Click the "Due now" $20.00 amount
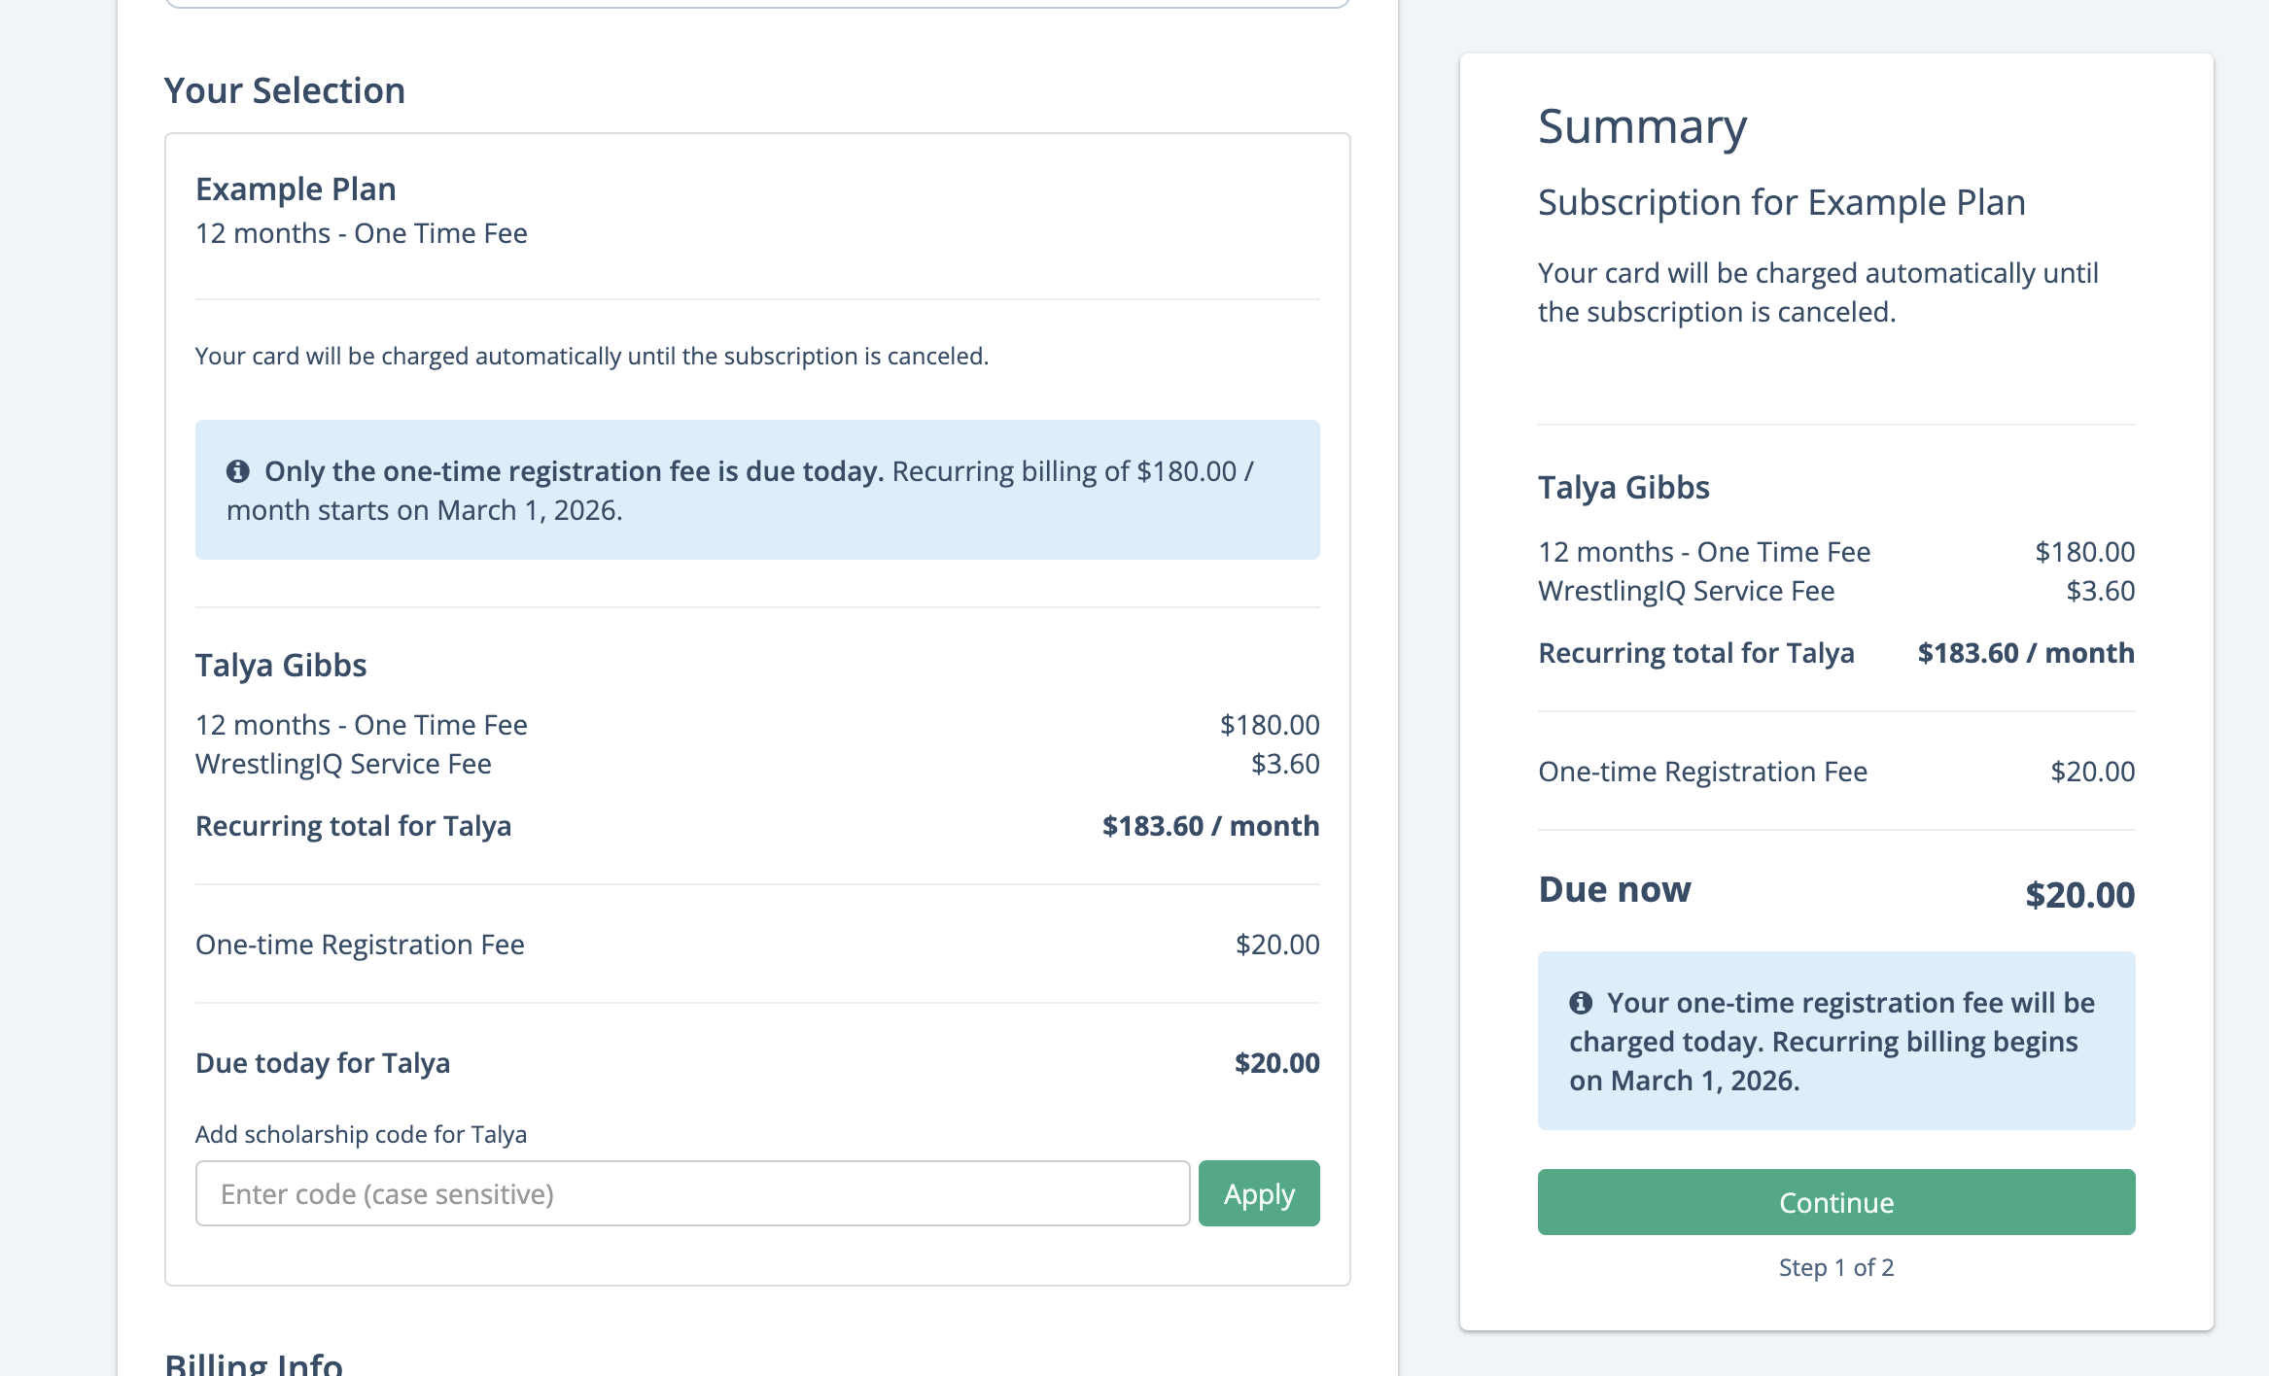Screen dimensions: 2269x1376 coord(2079,895)
